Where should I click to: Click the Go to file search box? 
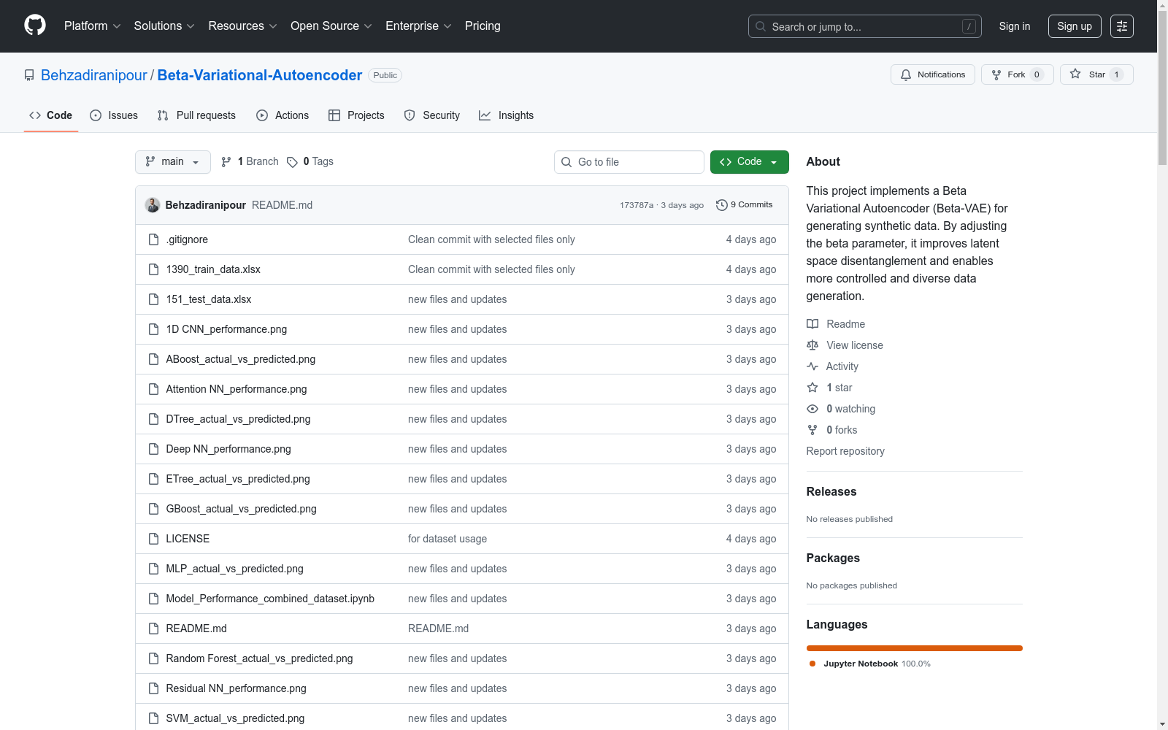(x=629, y=162)
